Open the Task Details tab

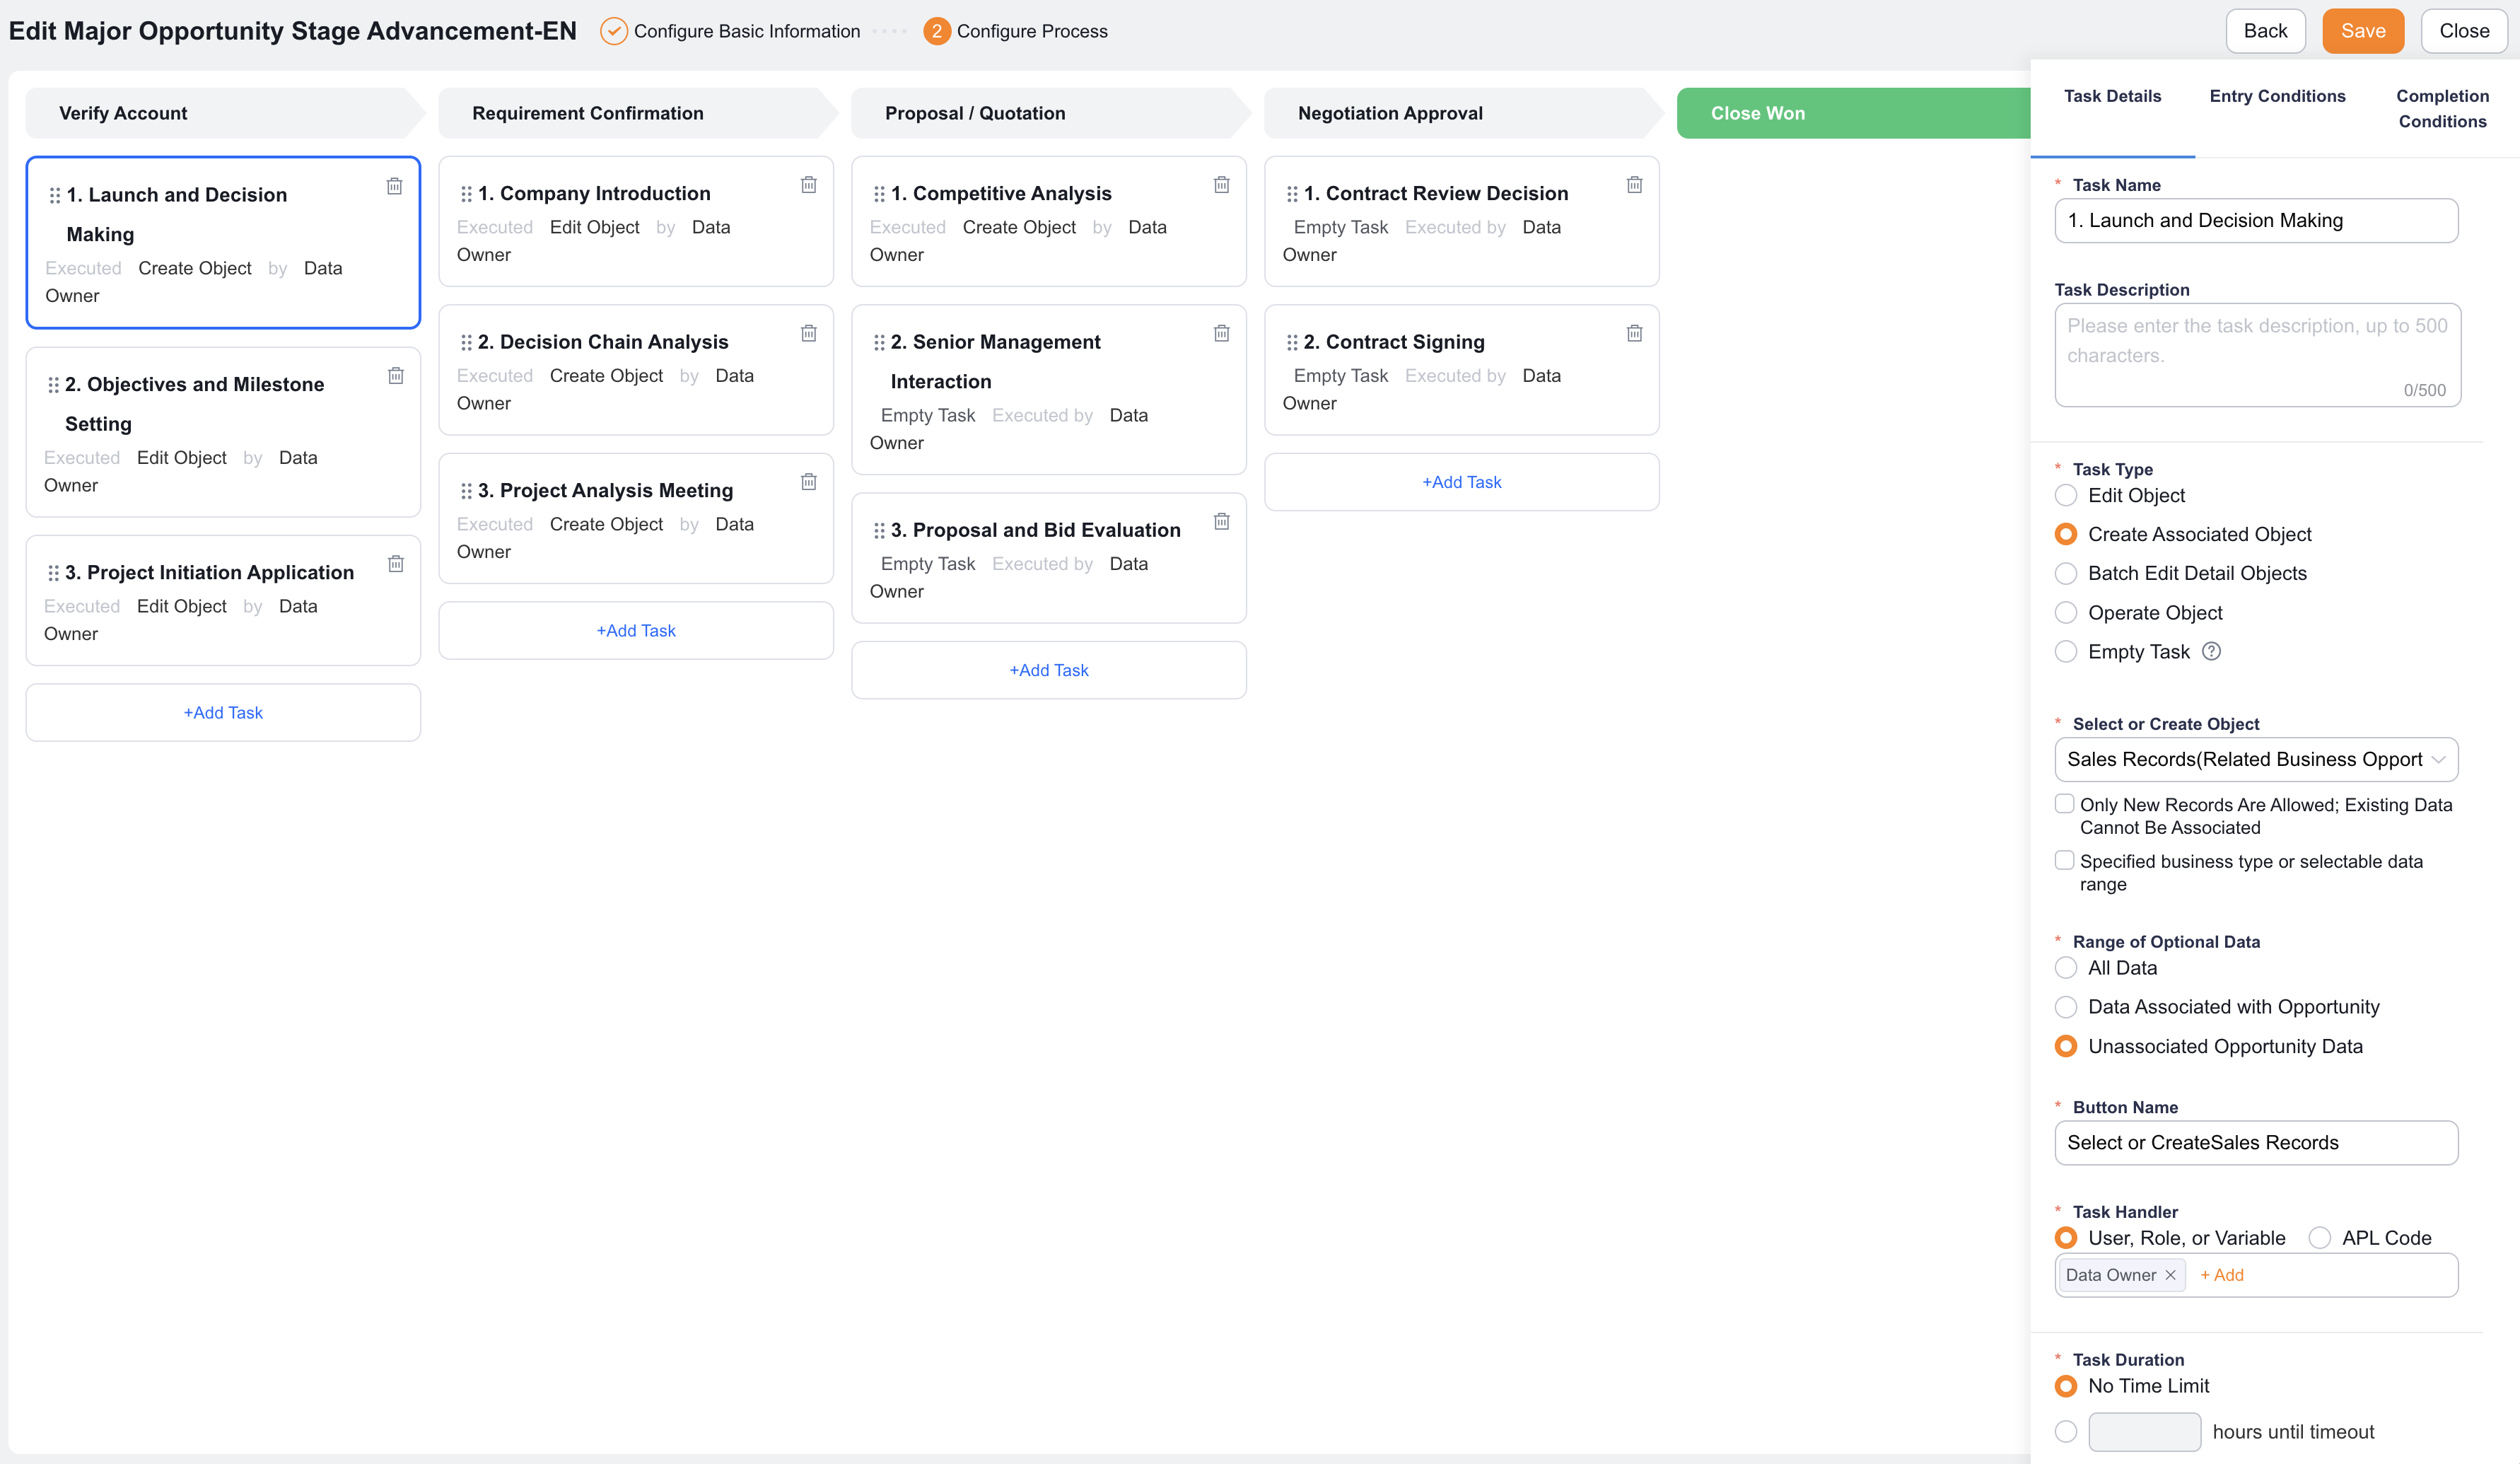[2112, 96]
